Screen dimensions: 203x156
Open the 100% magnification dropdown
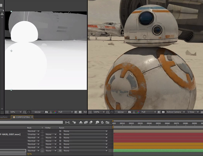[x=98, y=112]
